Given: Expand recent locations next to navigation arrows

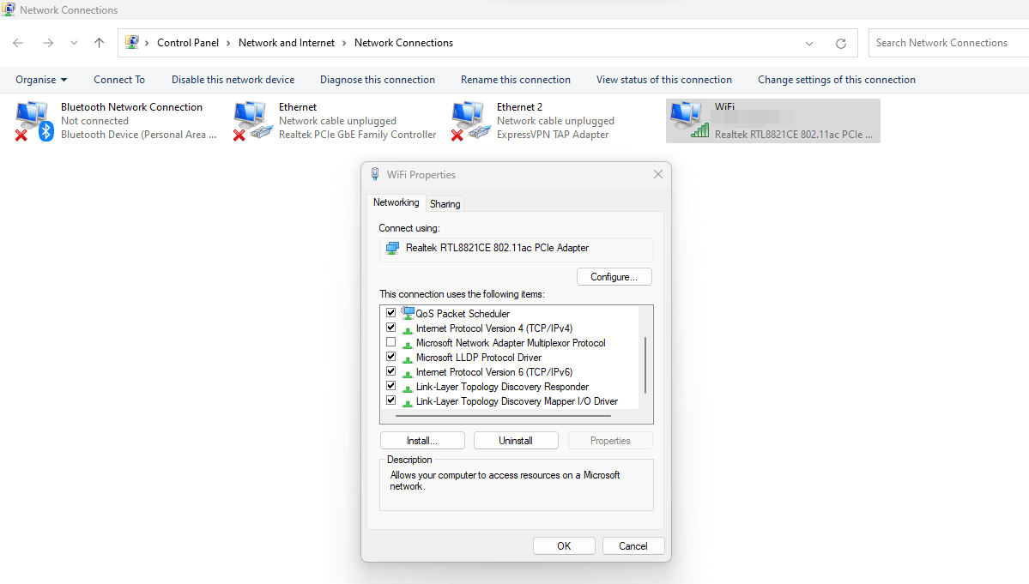Looking at the screenshot, I should coord(74,42).
